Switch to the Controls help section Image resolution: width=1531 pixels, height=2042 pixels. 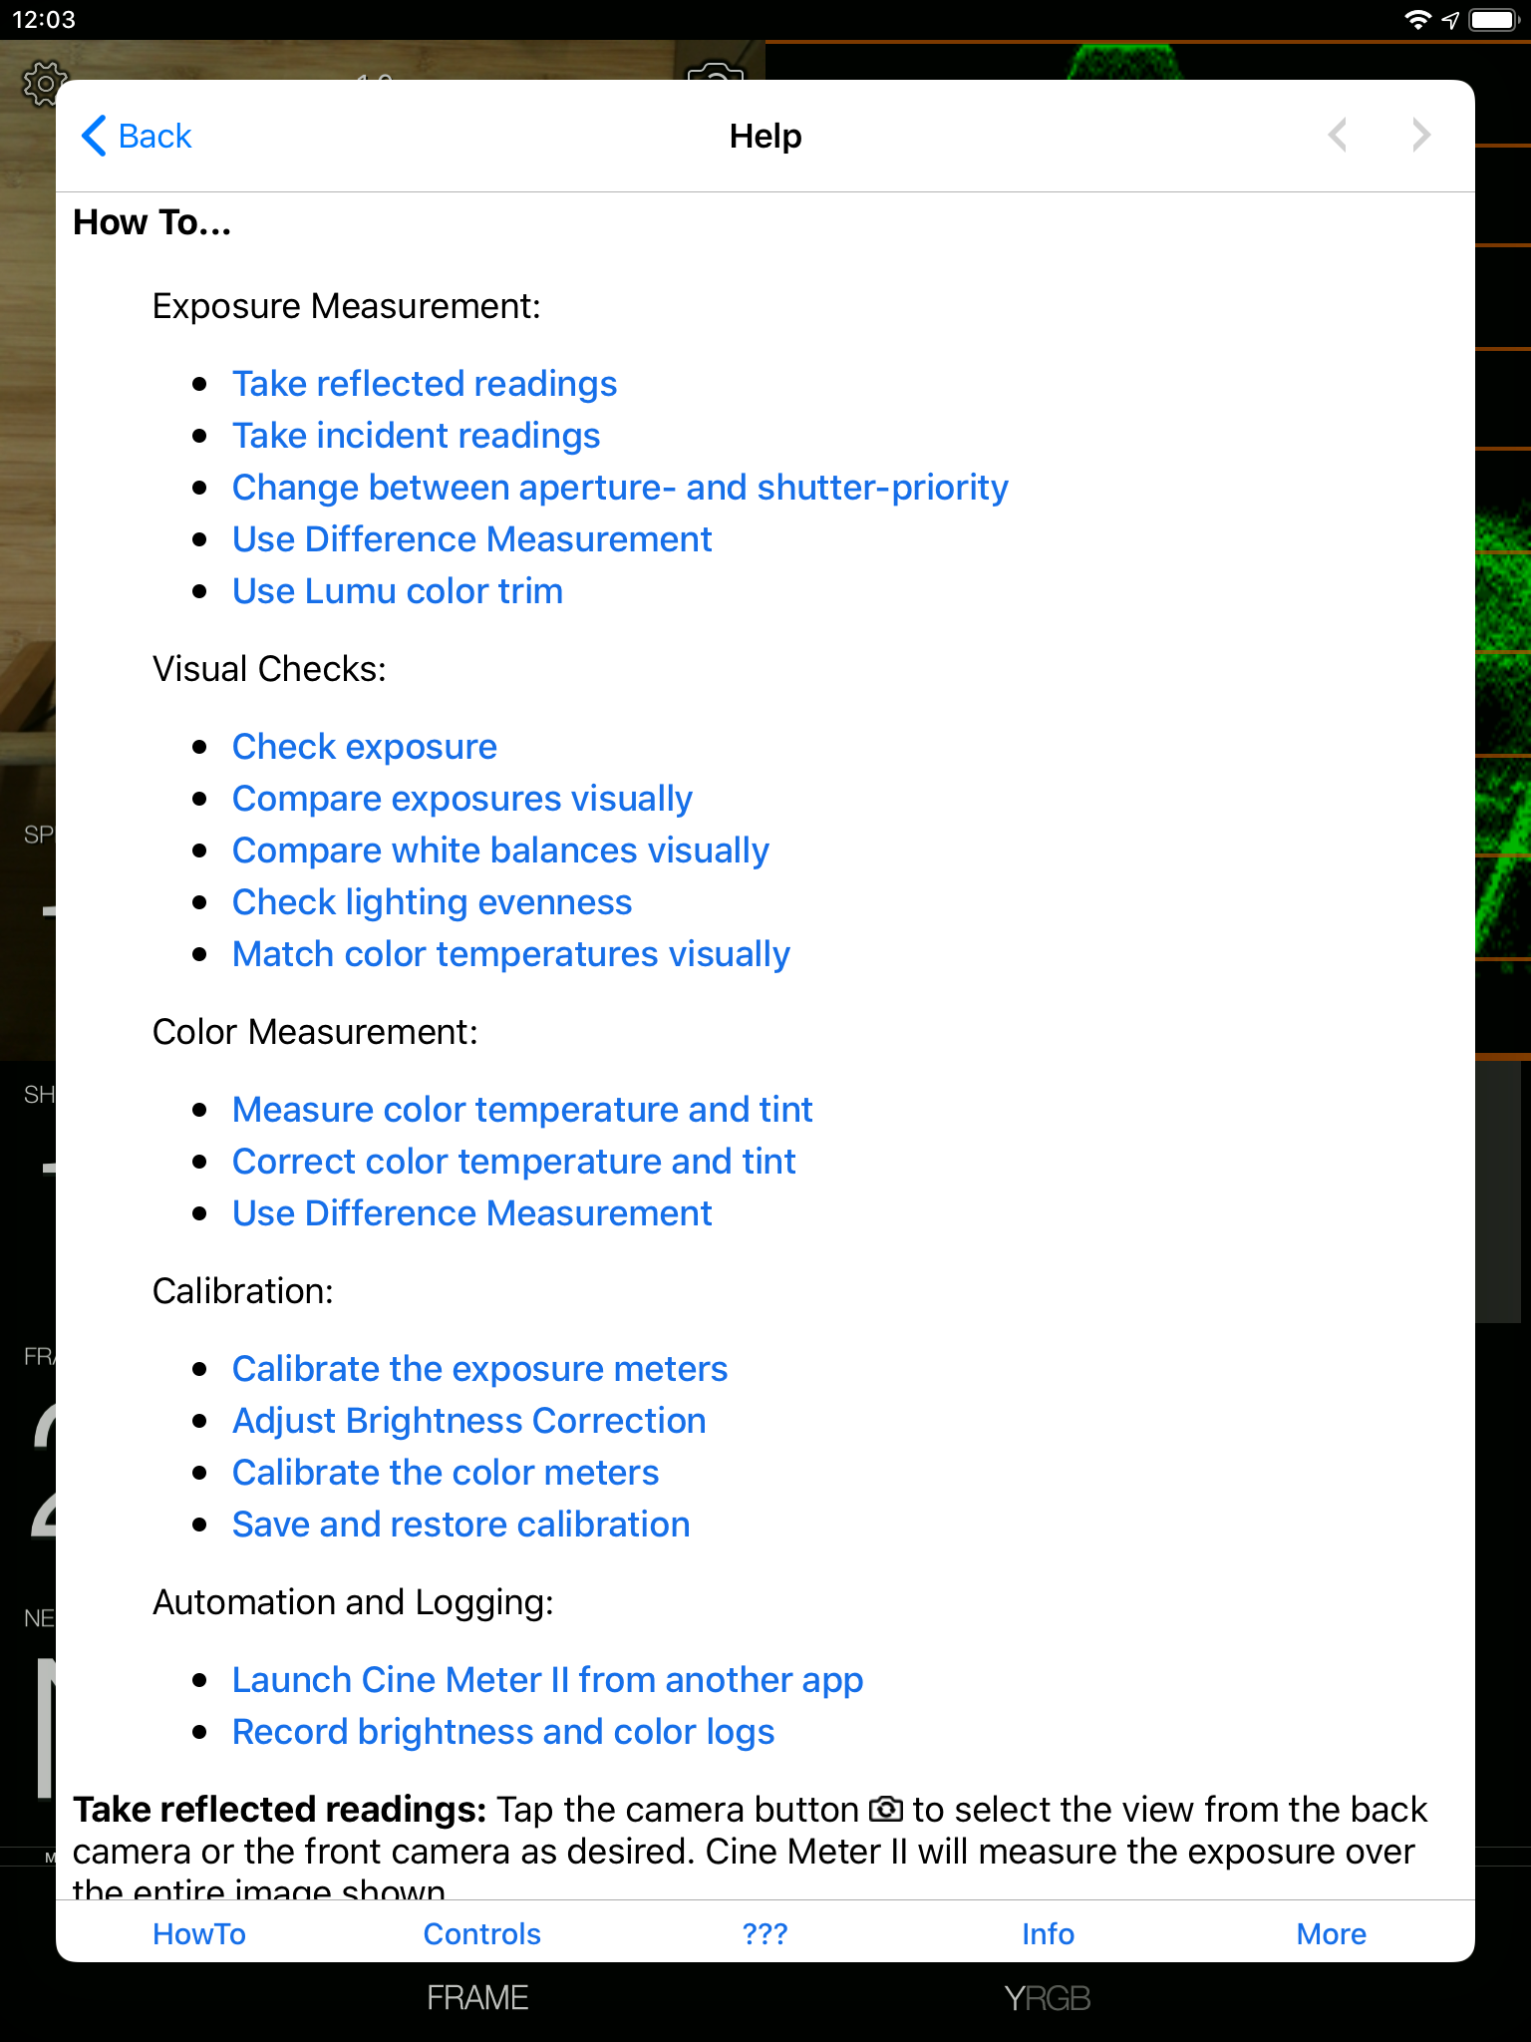[481, 1933]
